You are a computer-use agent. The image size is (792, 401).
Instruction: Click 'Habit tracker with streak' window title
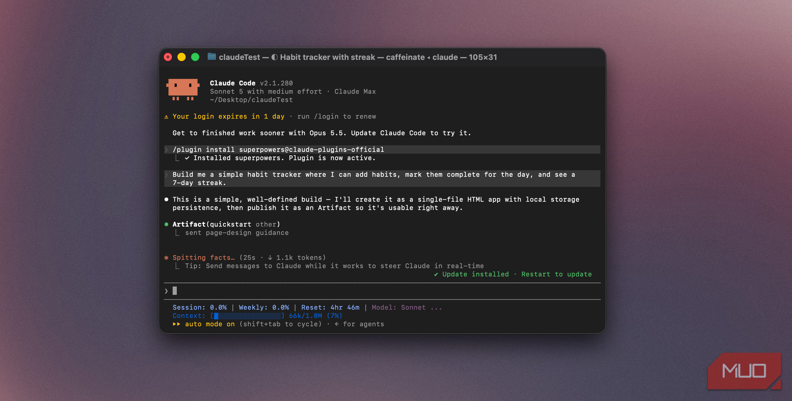327,57
